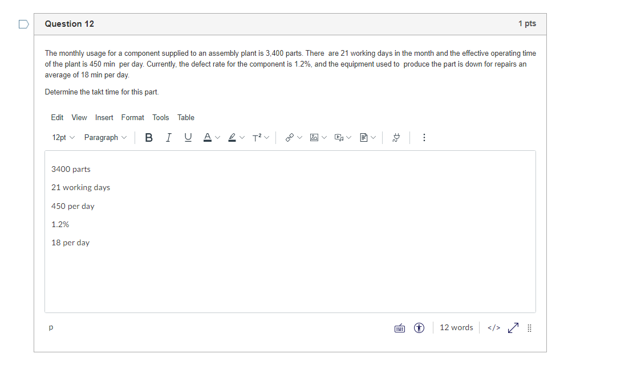Screen dimensions: 637x366
Task: Click the p element path indicator
Action: pos(51,327)
